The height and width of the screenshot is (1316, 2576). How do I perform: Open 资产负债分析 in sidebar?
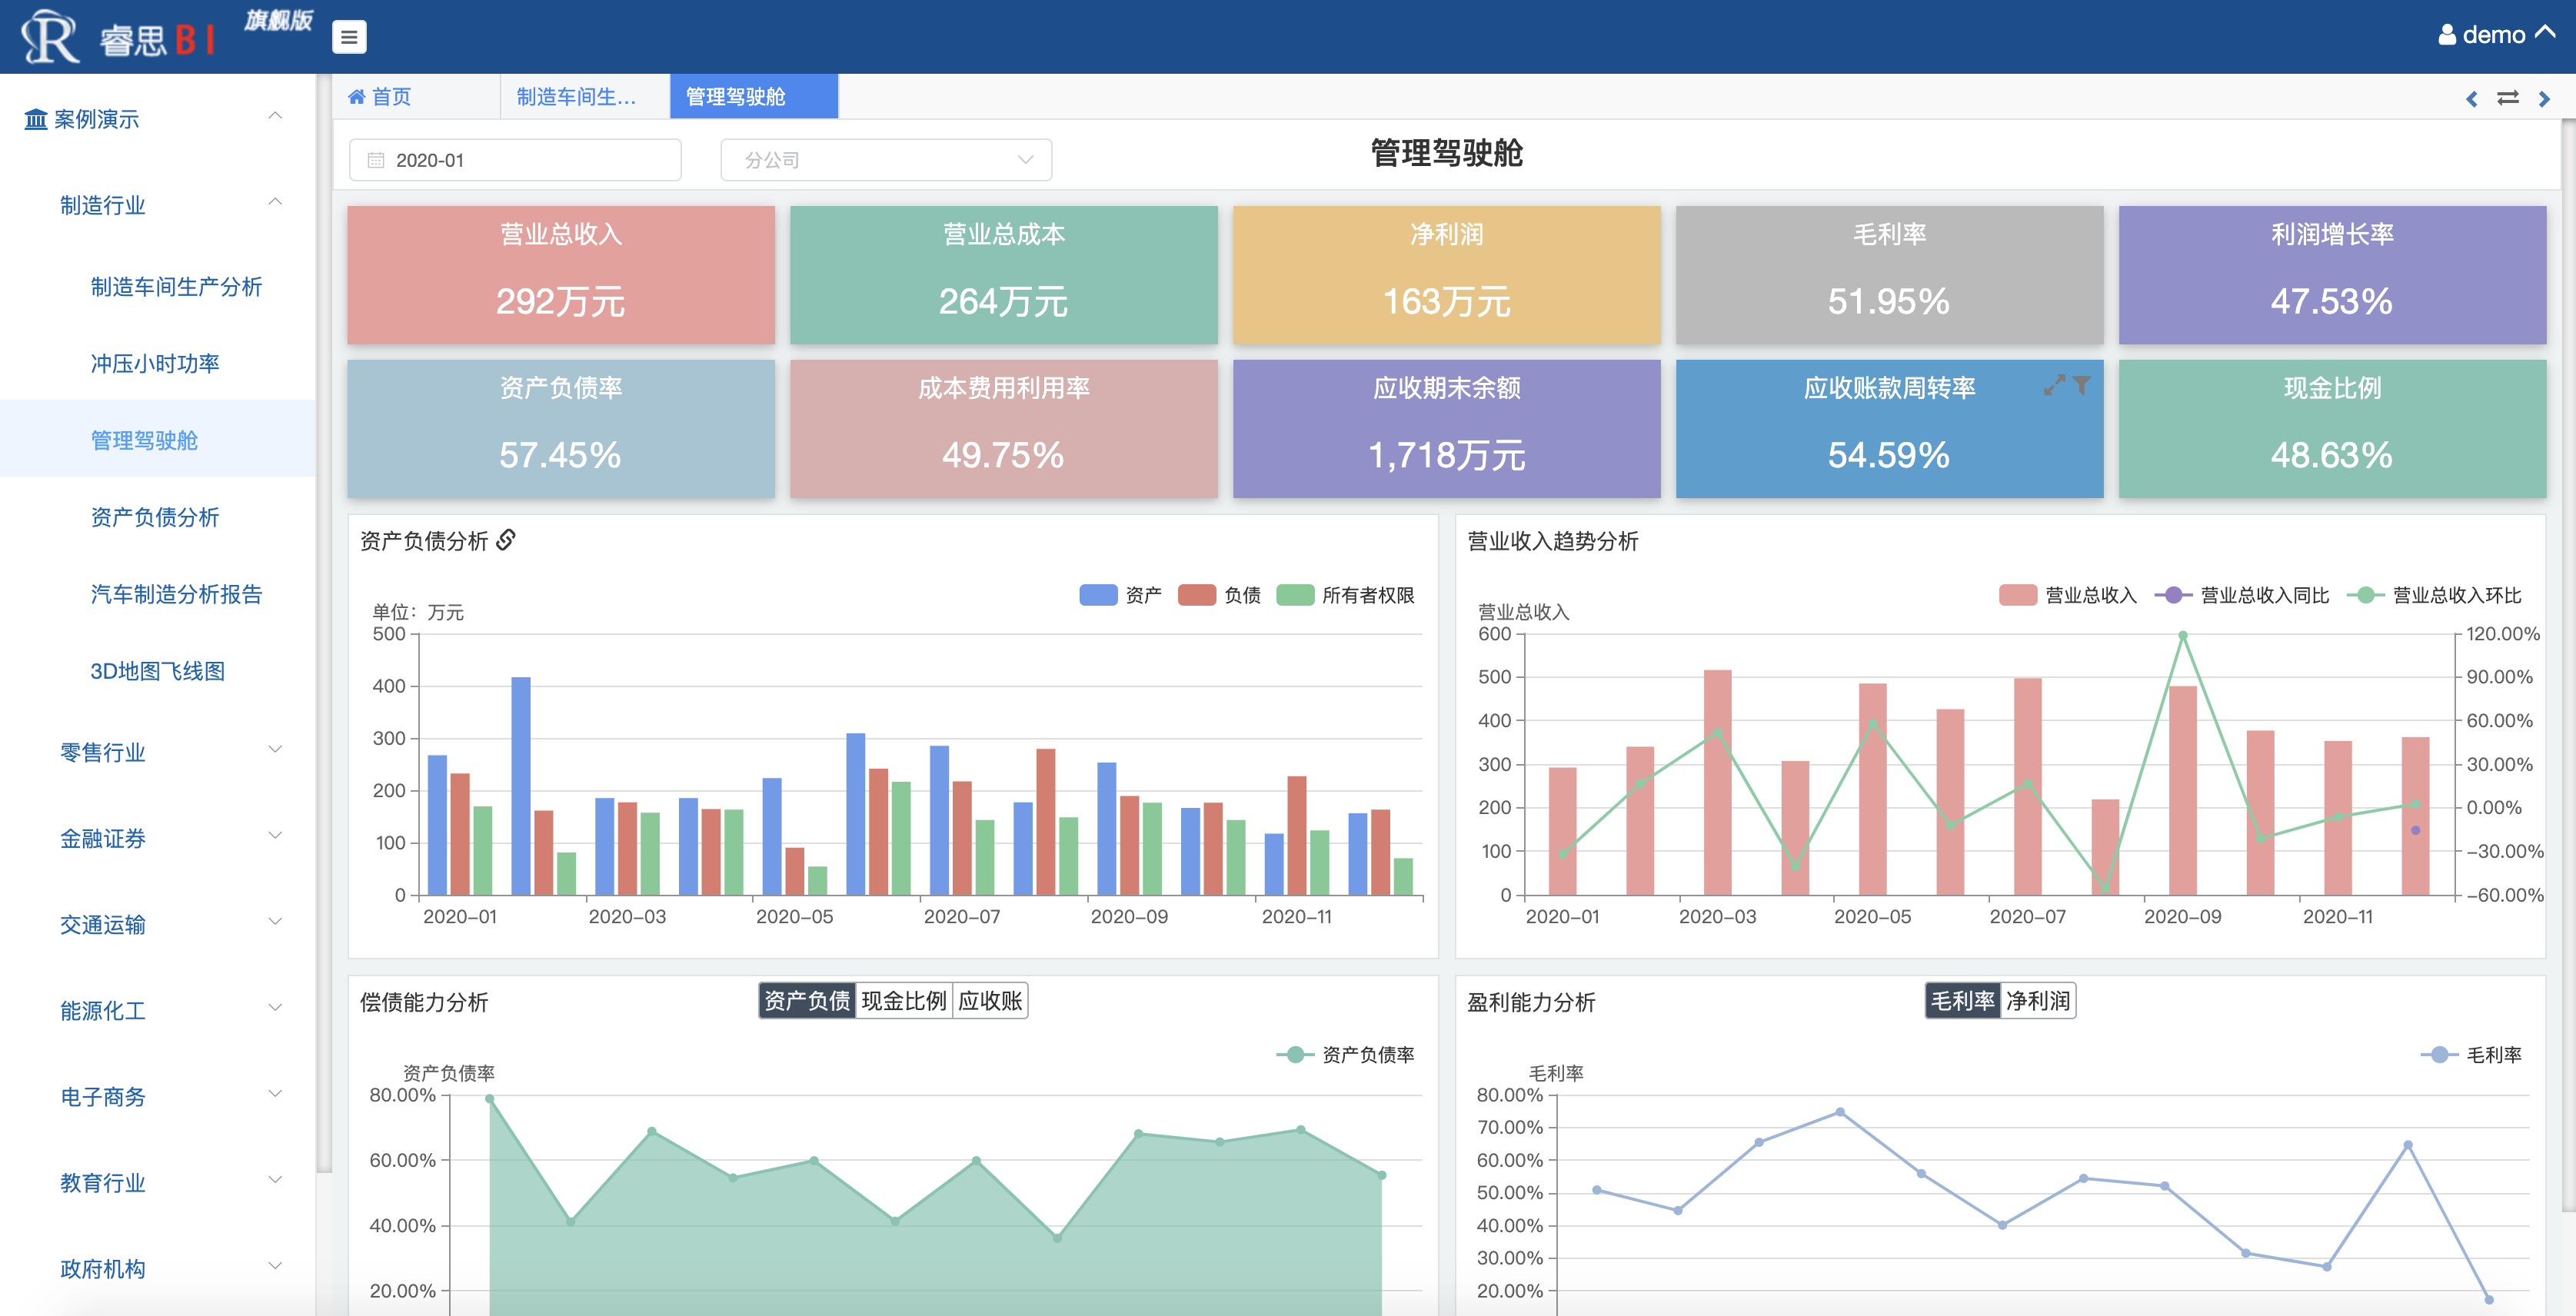[155, 517]
